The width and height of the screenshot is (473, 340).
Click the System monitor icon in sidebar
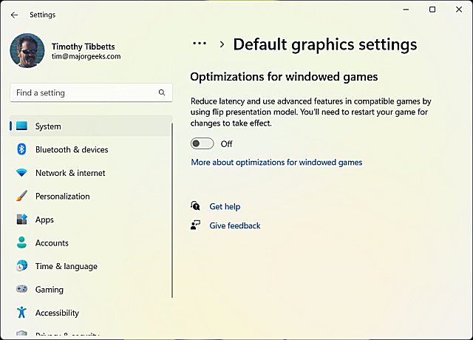[x=21, y=126]
